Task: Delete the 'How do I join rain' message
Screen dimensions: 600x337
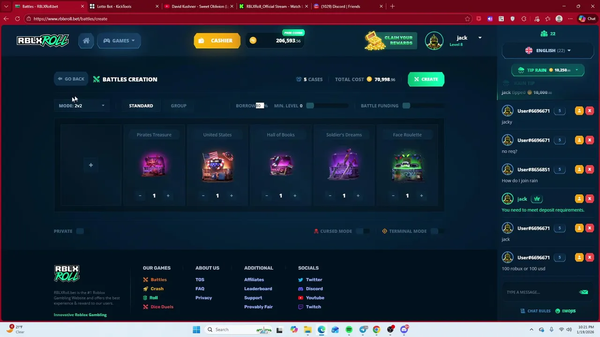Action: [590, 169]
